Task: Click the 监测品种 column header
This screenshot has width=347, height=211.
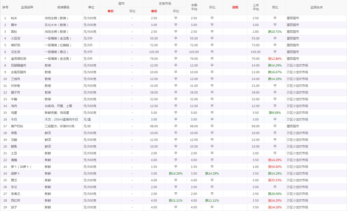Action: click(27, 7)
